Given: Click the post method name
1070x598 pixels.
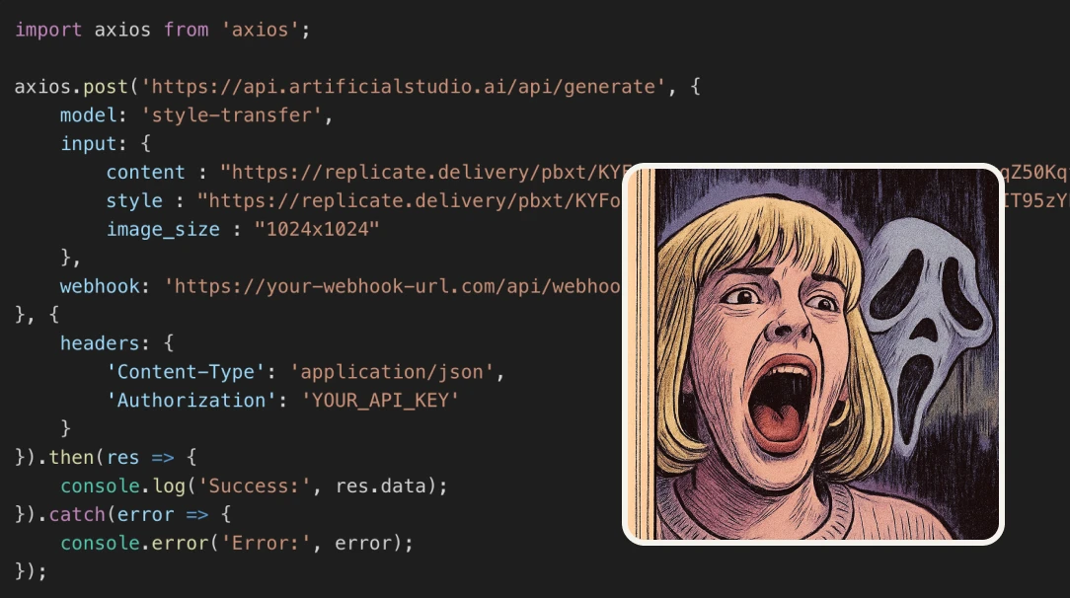Looking at the screenshot, I should click(105, 87).
